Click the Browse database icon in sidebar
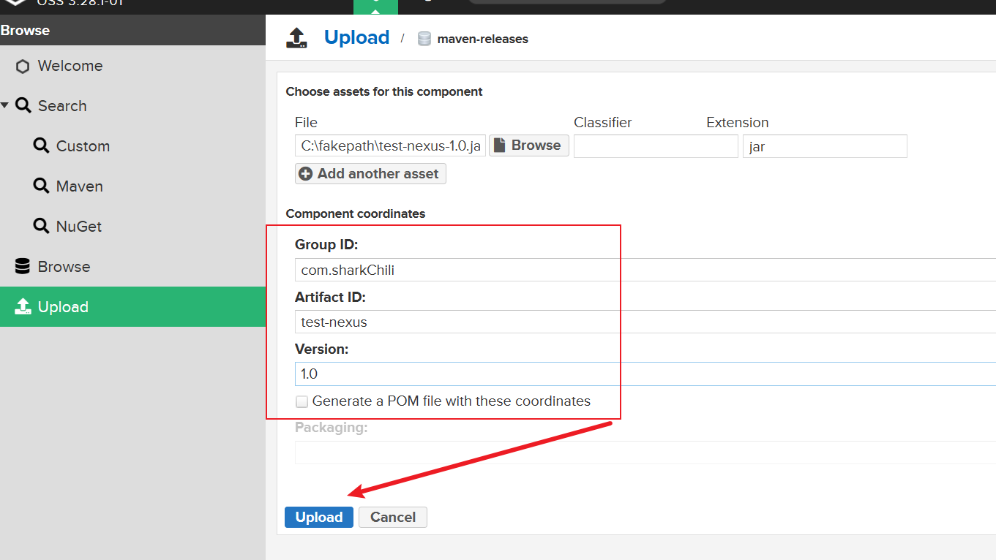996x560 pixels. coord(23,267)
